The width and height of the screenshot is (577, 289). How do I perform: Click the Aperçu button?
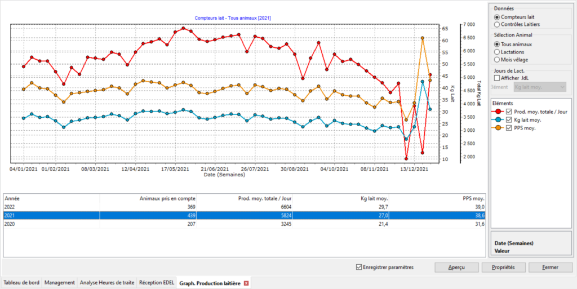(x=456, y=267)
